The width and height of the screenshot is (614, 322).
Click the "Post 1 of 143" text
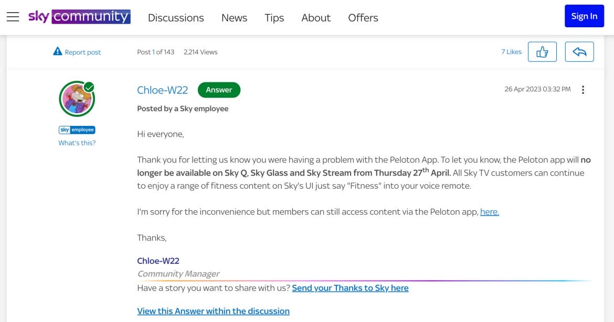tap(155, 52)
